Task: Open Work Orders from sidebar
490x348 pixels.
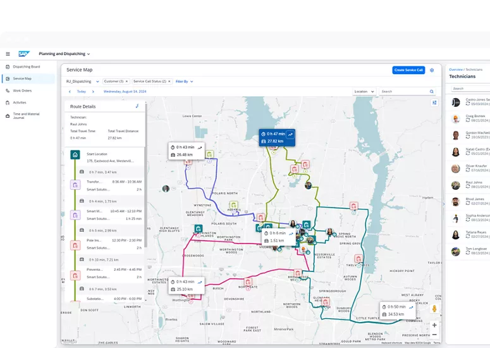Action: tap(22, 90)
